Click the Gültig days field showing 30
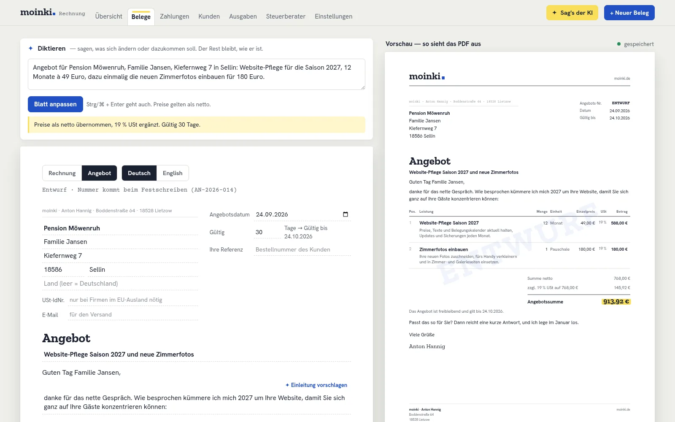 point(267,232)
